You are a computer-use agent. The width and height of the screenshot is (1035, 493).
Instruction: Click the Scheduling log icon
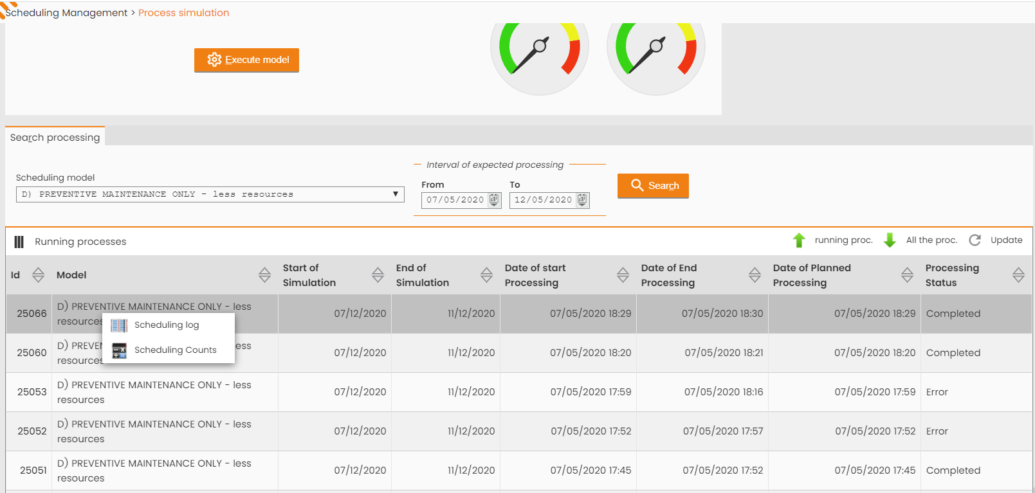pyautogui.click(x=119, y=325)
